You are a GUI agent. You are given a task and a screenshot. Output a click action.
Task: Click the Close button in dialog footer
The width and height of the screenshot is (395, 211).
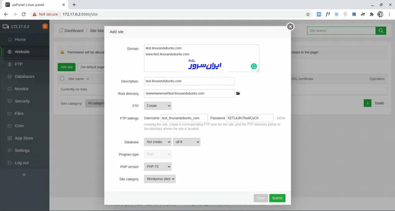(261, 198)
